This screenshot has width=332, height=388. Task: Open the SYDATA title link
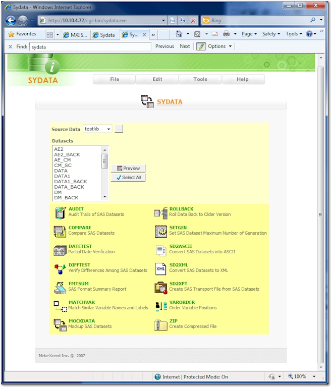[x=170, y=102]
